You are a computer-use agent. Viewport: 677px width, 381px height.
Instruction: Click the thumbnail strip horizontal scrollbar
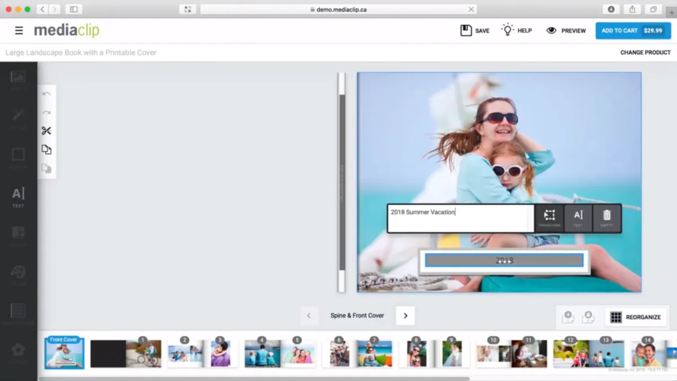(254, 378)
